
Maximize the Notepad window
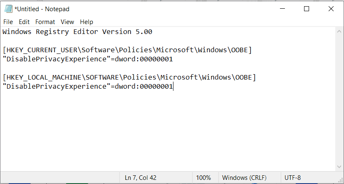coord(307,9)
